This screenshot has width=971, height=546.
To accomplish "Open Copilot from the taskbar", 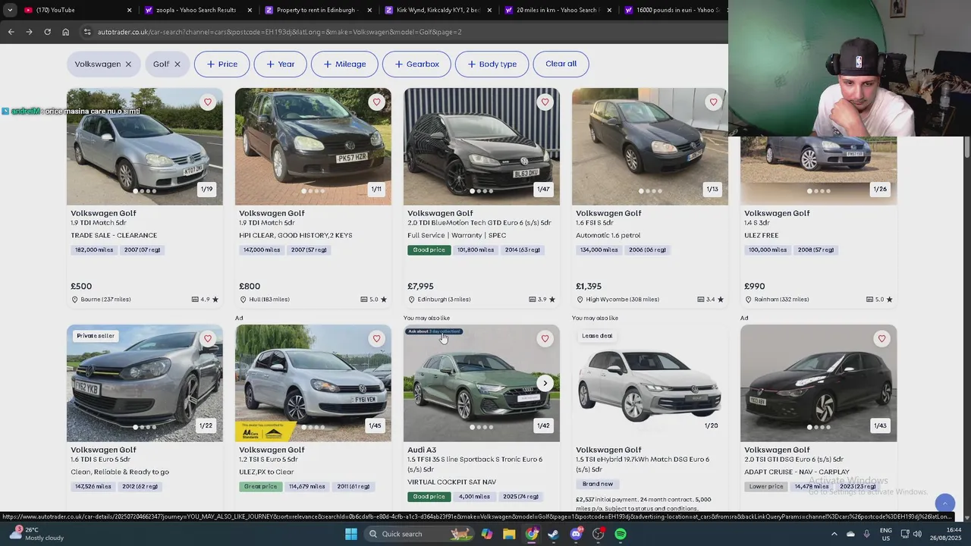I will coord(486,534).
